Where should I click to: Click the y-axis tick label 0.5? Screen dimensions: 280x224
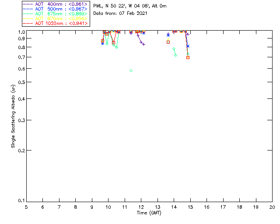coord(21,82)
